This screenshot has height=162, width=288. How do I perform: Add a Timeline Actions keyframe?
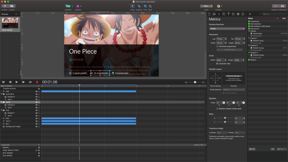click(x=39, y=89)
